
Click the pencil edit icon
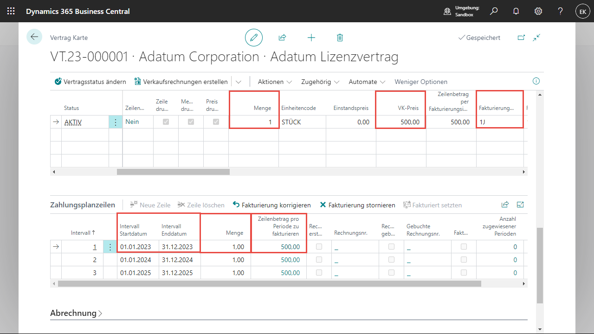click(254, 38)
